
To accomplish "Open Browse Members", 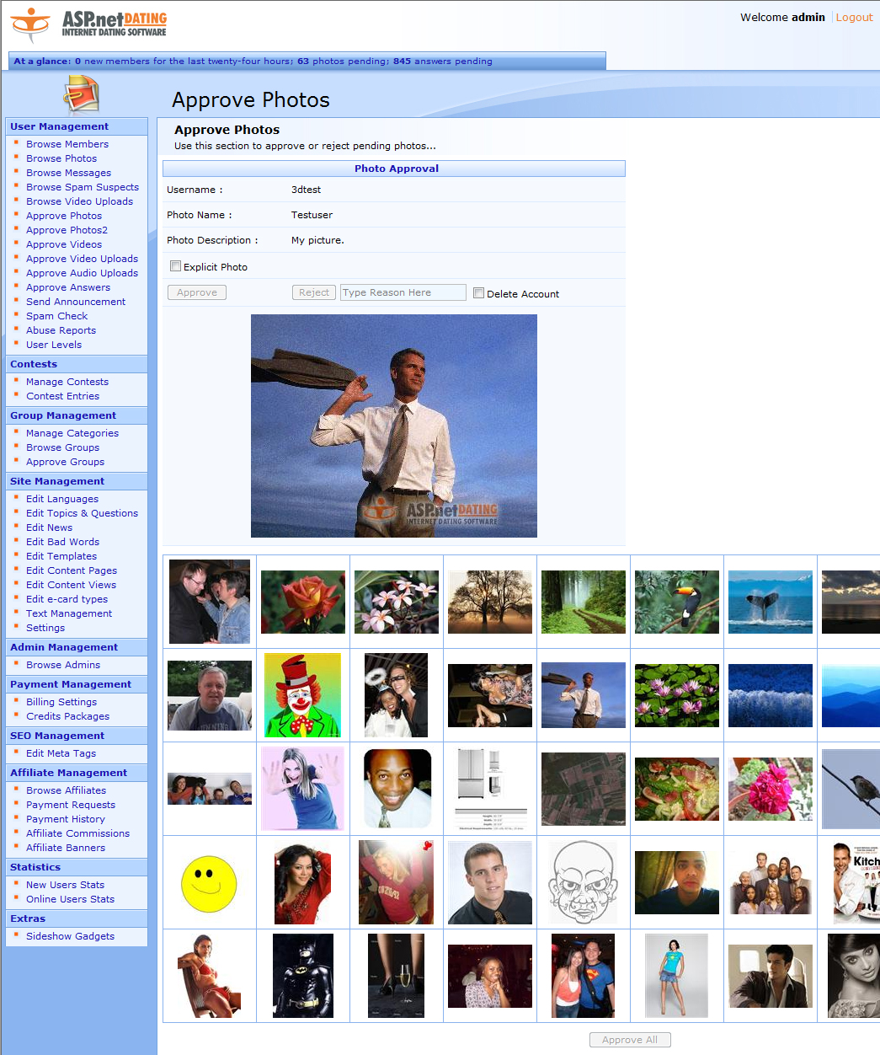I will tap(67, 143).
